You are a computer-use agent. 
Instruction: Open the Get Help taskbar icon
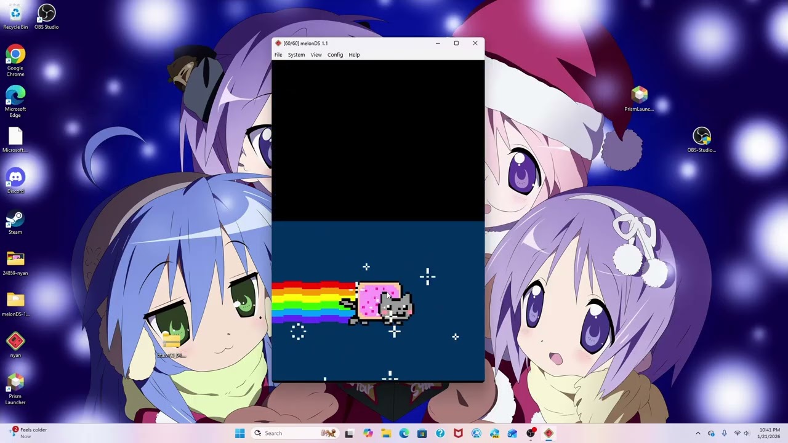pos(440,433)
